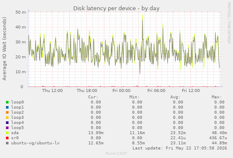Click the loop1 blue legend swatch
This screenshot has width=233, height=158.
[x=7, y=107]
